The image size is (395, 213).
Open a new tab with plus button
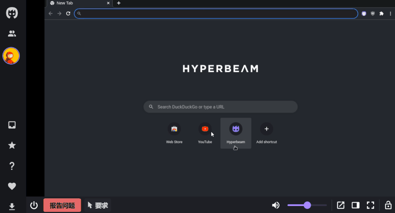point(119,3)
